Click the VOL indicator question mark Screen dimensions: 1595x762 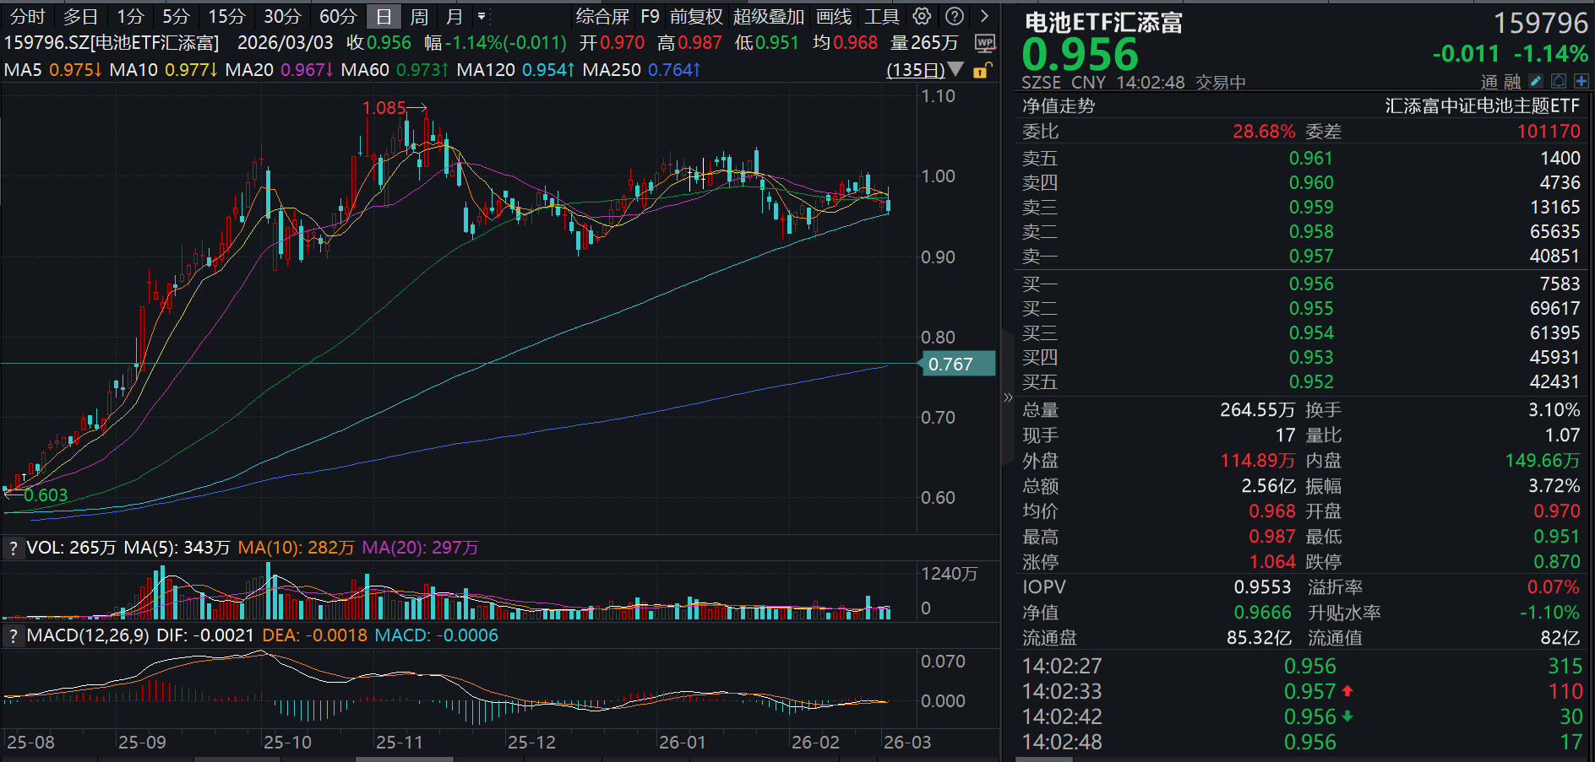13,549
